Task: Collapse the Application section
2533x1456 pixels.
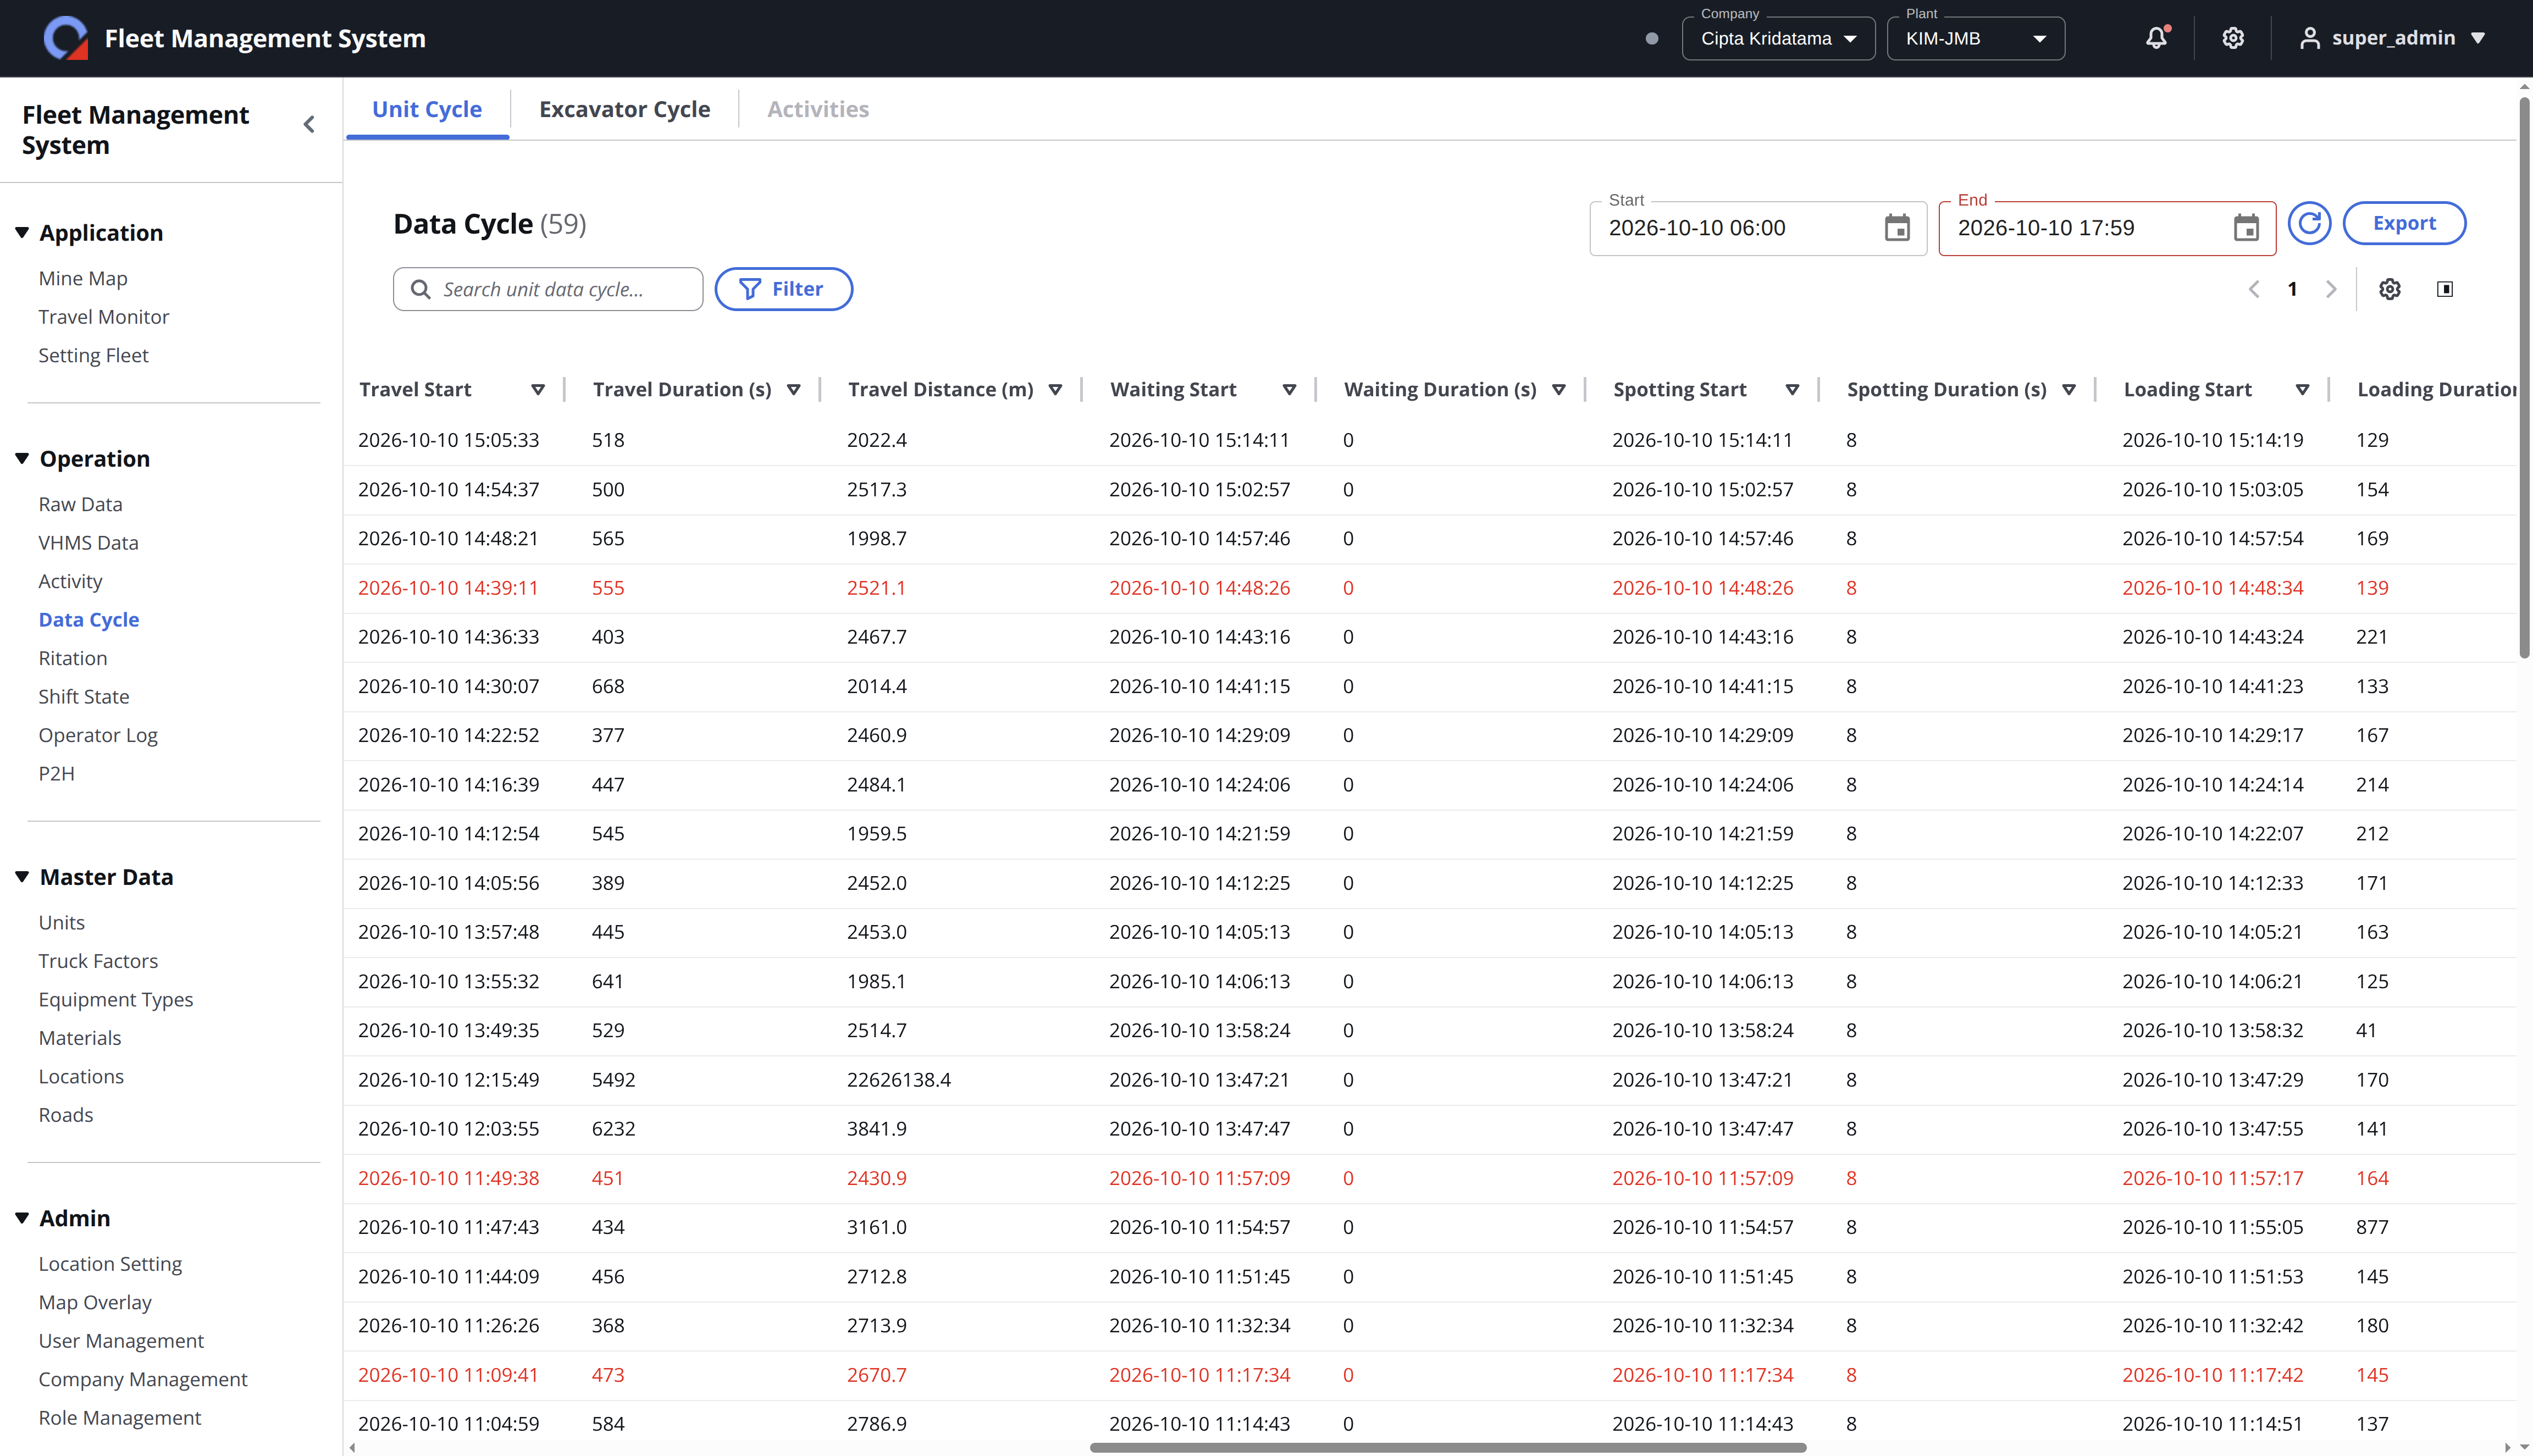Action: coord(22,233)
